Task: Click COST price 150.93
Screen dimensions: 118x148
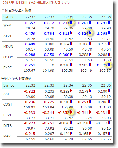Action: point(29,107)
